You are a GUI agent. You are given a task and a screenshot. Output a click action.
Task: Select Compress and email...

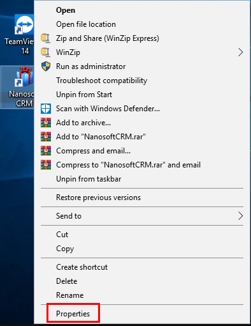pos(93,151)
